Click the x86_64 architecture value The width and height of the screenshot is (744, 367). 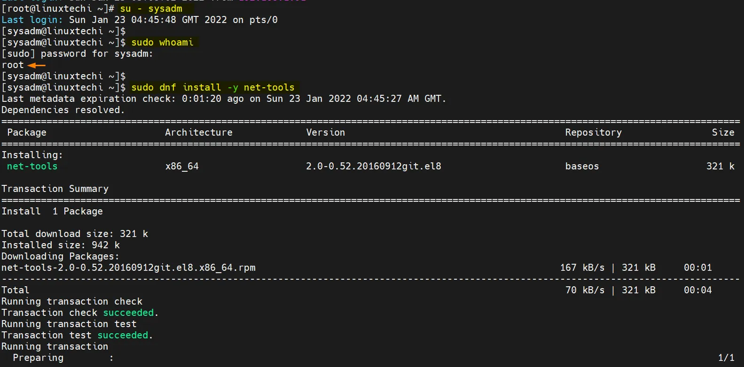[182, 166]
